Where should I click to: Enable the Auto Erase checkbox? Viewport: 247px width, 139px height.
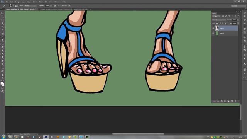pyautogui.click(x=59, y=6)
